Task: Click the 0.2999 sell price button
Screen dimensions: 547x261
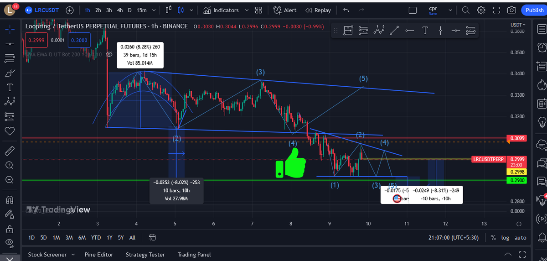Action: [x=36, y=40]
